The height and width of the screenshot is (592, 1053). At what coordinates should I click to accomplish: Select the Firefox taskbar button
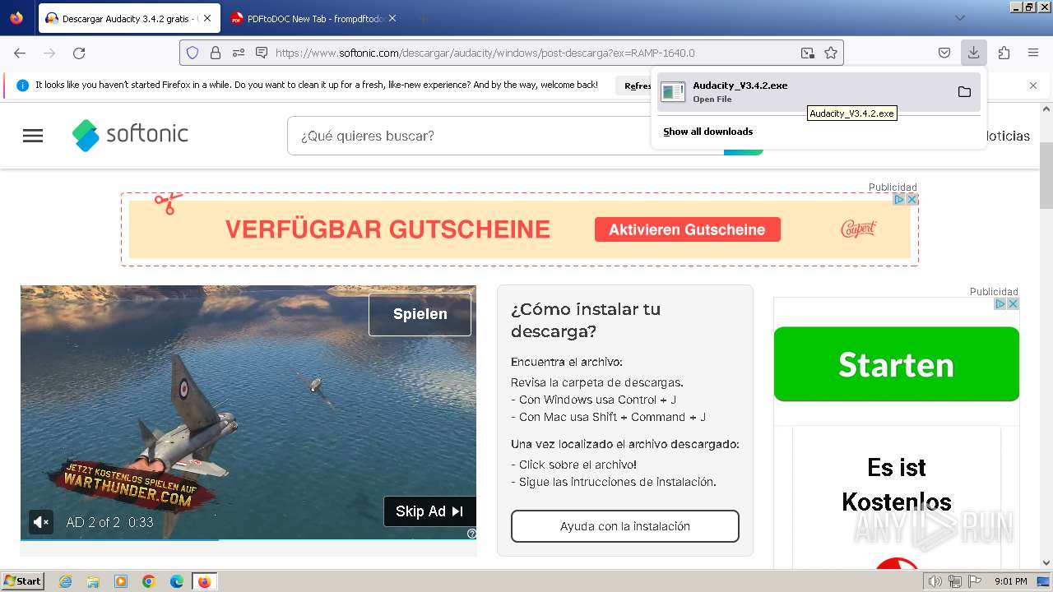point(204,581)
